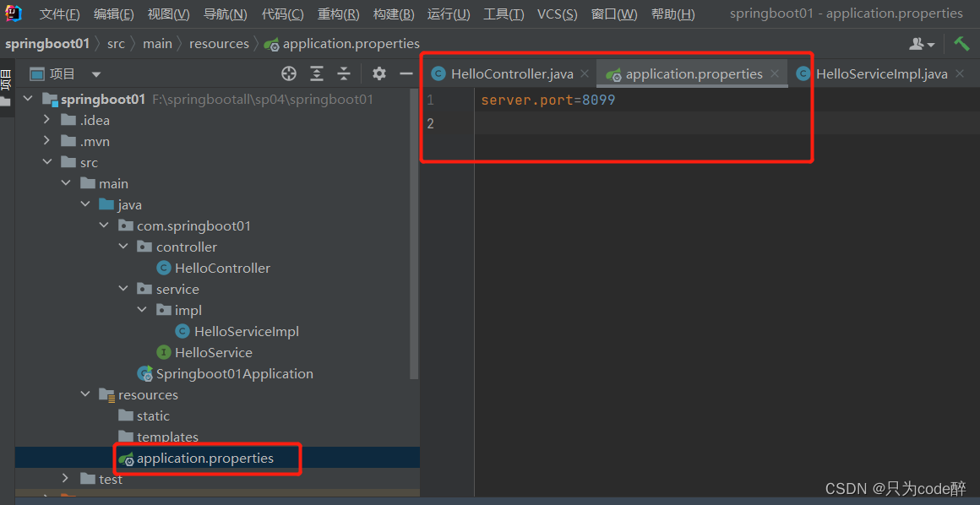Click the expand all tree icon
Viewport: 980px width, 505px height.
[318, 73]
